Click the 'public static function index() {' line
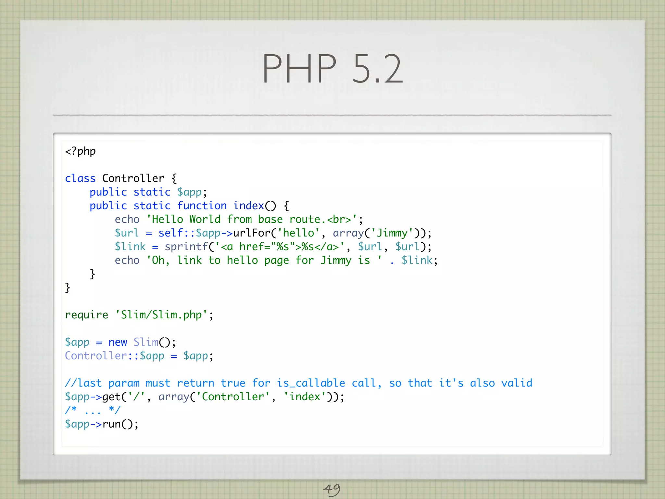The width and height of the screenshot is (665, 499). point(189,206)
